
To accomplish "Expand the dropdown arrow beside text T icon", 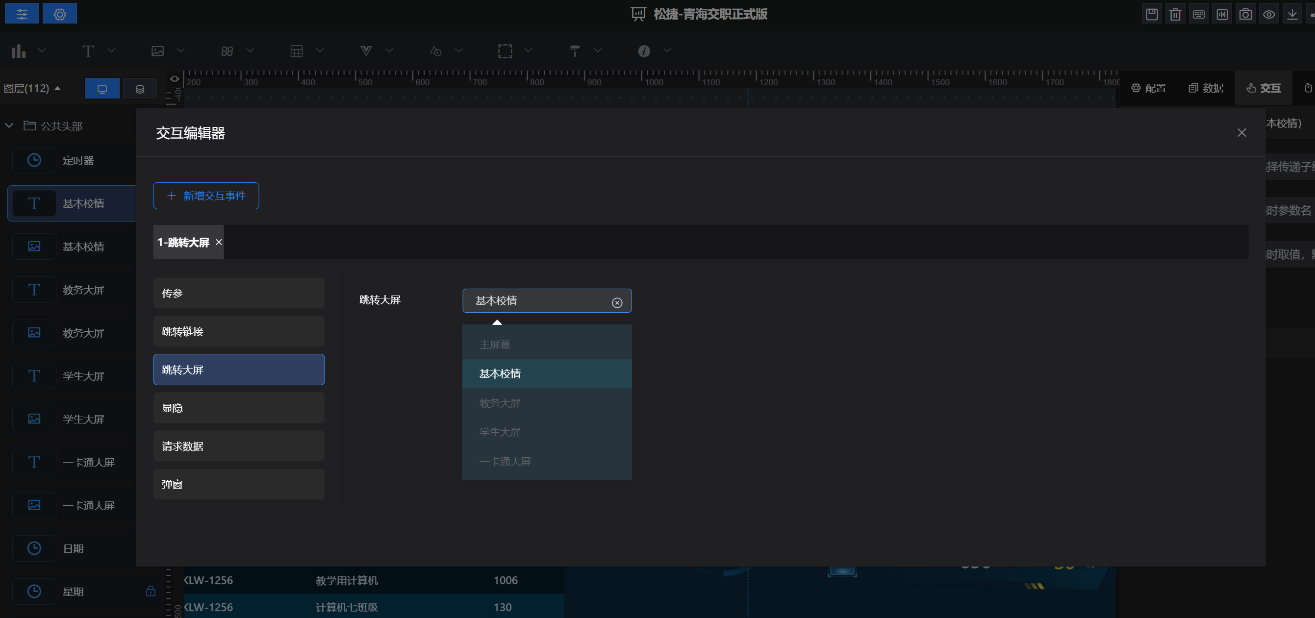I will tap(111, 50).
